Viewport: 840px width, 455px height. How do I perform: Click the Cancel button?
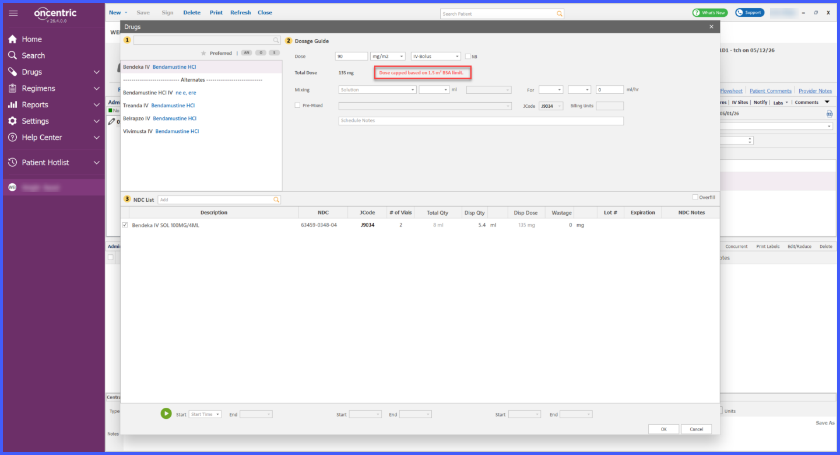696,429
